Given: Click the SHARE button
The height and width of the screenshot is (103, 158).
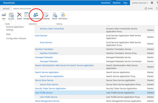Looking at the screenshot, I should pos(149,8).
